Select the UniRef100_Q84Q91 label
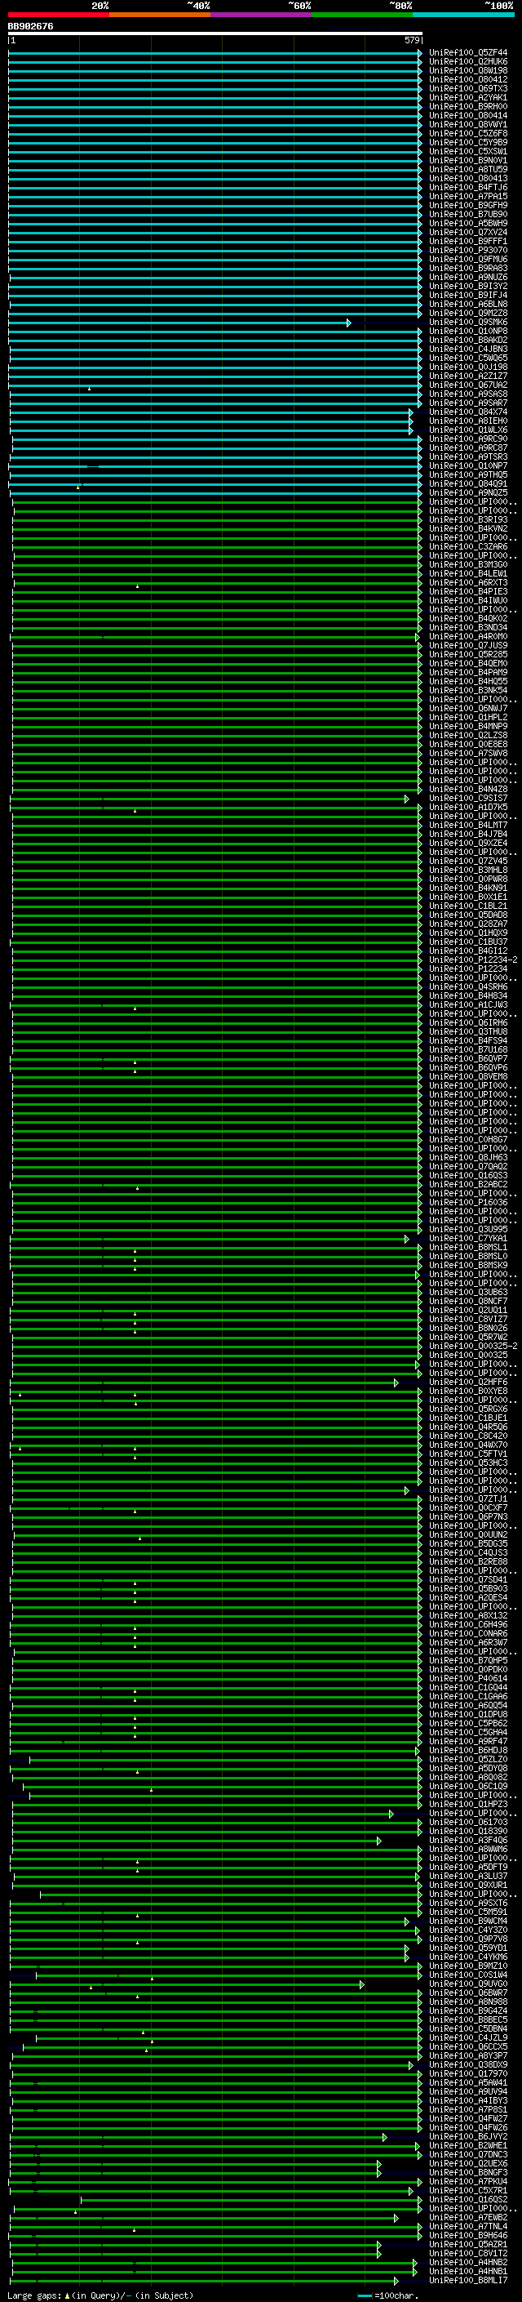The width and height of the screenshot is (522, 2302). click(468, 483)
